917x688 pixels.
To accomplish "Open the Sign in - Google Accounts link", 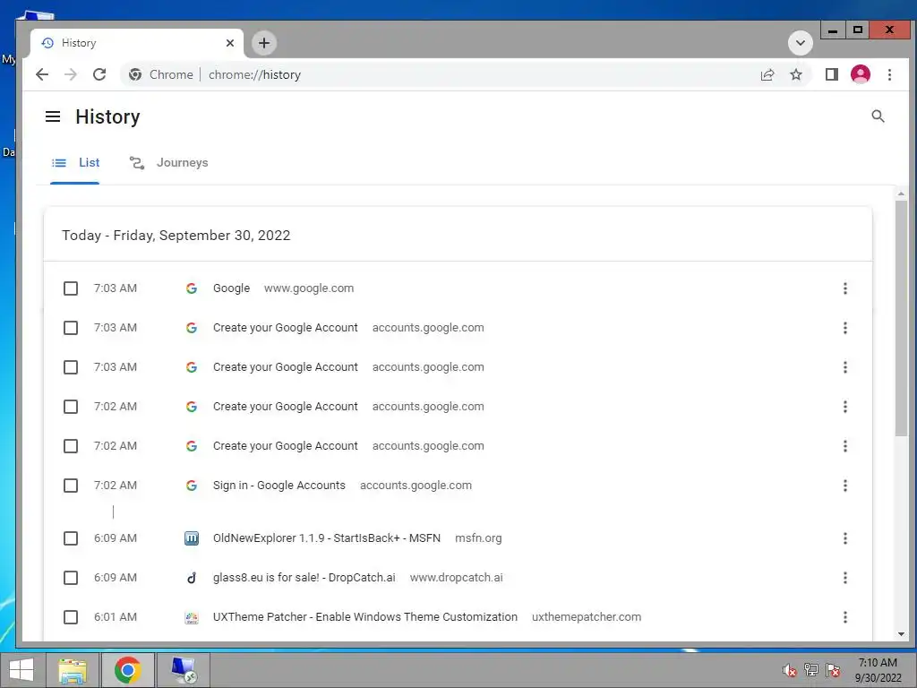I will 279,486.
